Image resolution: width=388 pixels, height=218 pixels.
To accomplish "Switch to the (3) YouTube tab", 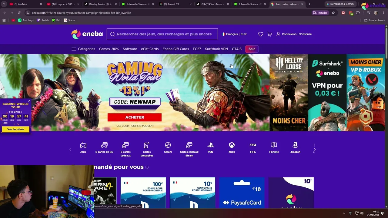I will (x=25, y=4).
